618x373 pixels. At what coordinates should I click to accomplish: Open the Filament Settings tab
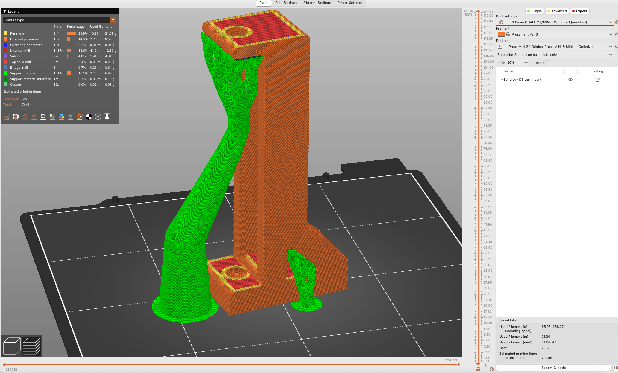click(317, 3)
